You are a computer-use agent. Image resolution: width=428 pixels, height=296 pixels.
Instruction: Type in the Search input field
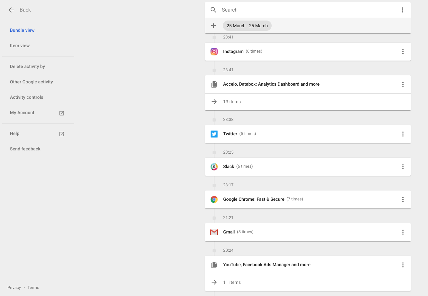coord(305,10)
